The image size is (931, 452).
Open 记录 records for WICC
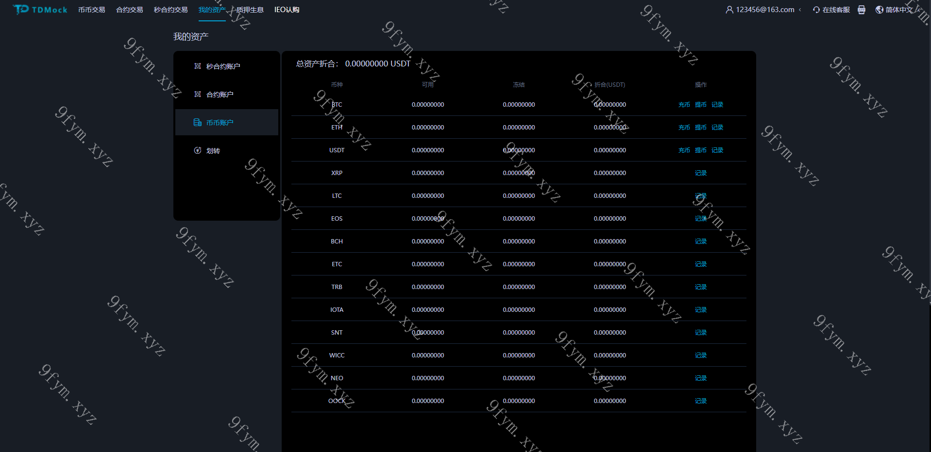coord(701,355)
